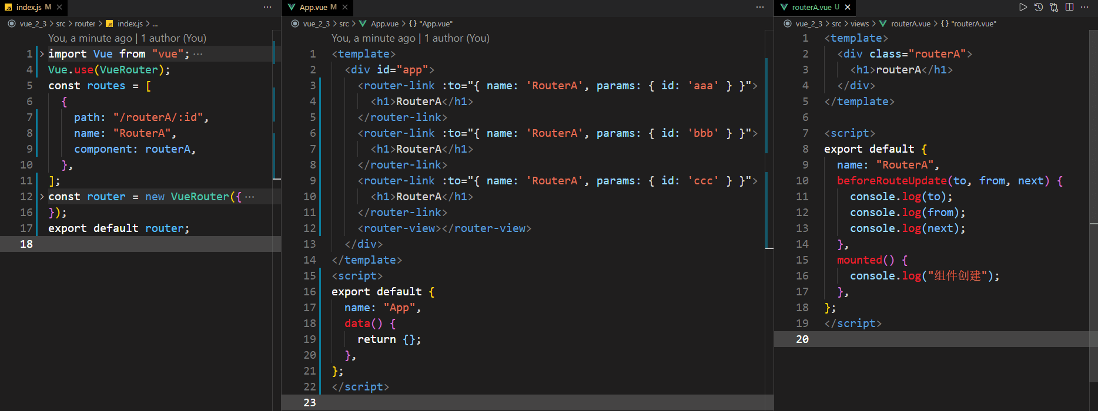This screenshot has width=1098, height=411.
Task: Open More Actions in index.js group
Action: coord(267,7)
